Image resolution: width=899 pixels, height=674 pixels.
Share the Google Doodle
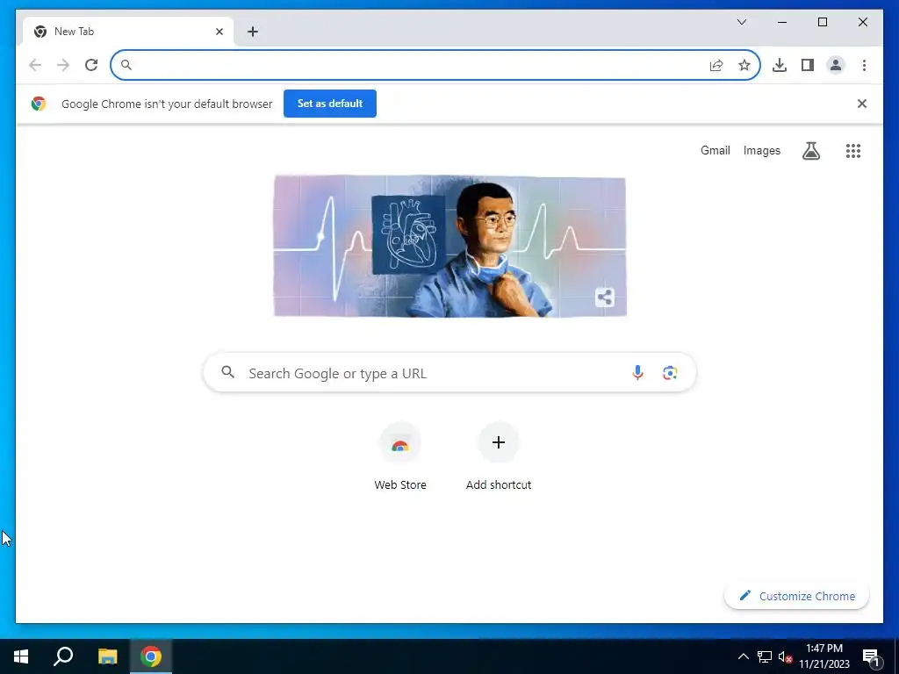[x=604, y=297]
